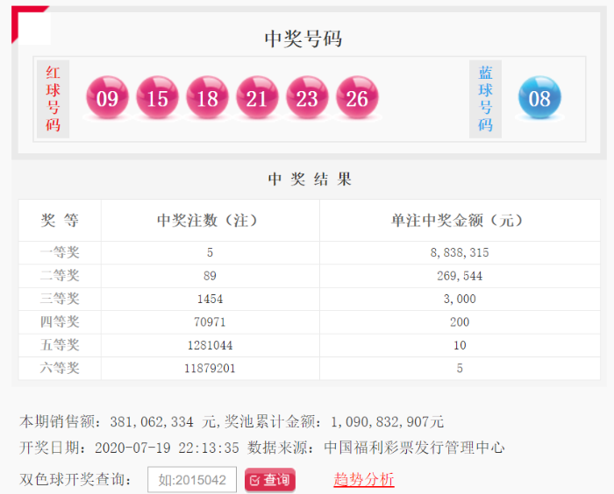Focus the lottery issue number input field

click(x=192, y=480)
